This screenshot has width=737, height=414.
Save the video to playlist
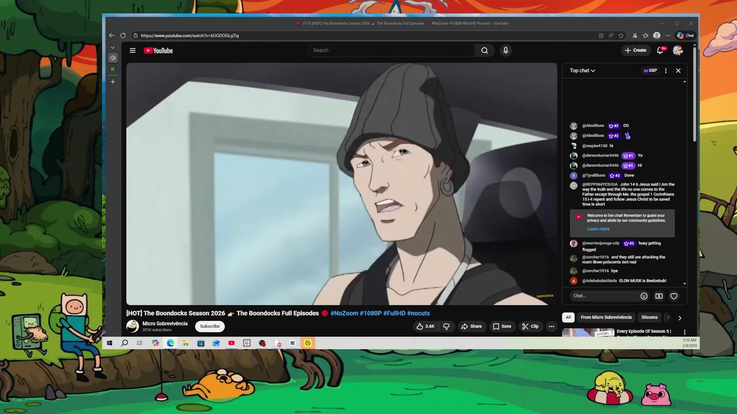(x=502, y=326)
